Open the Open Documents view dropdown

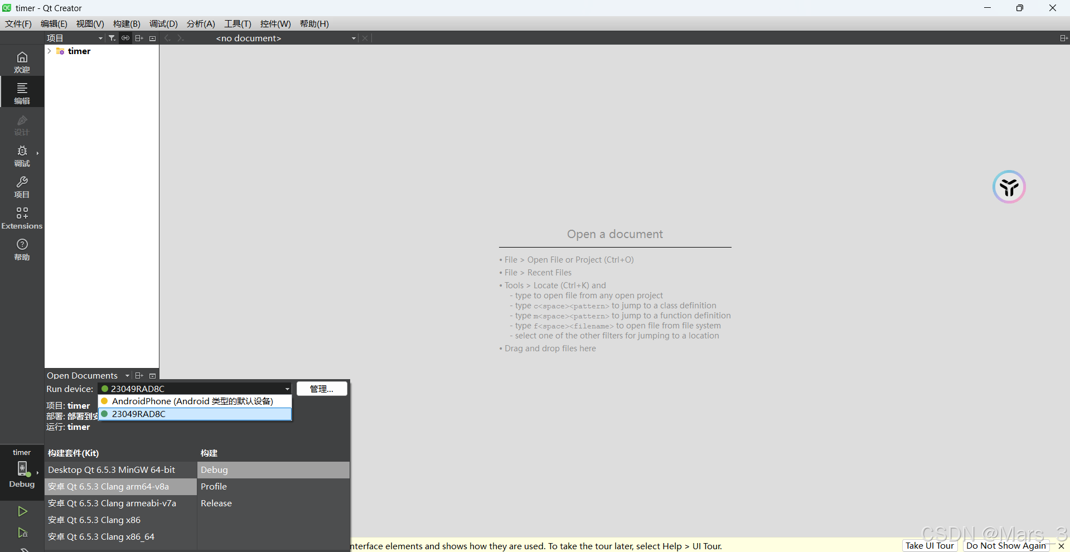[x=88, y=375]
